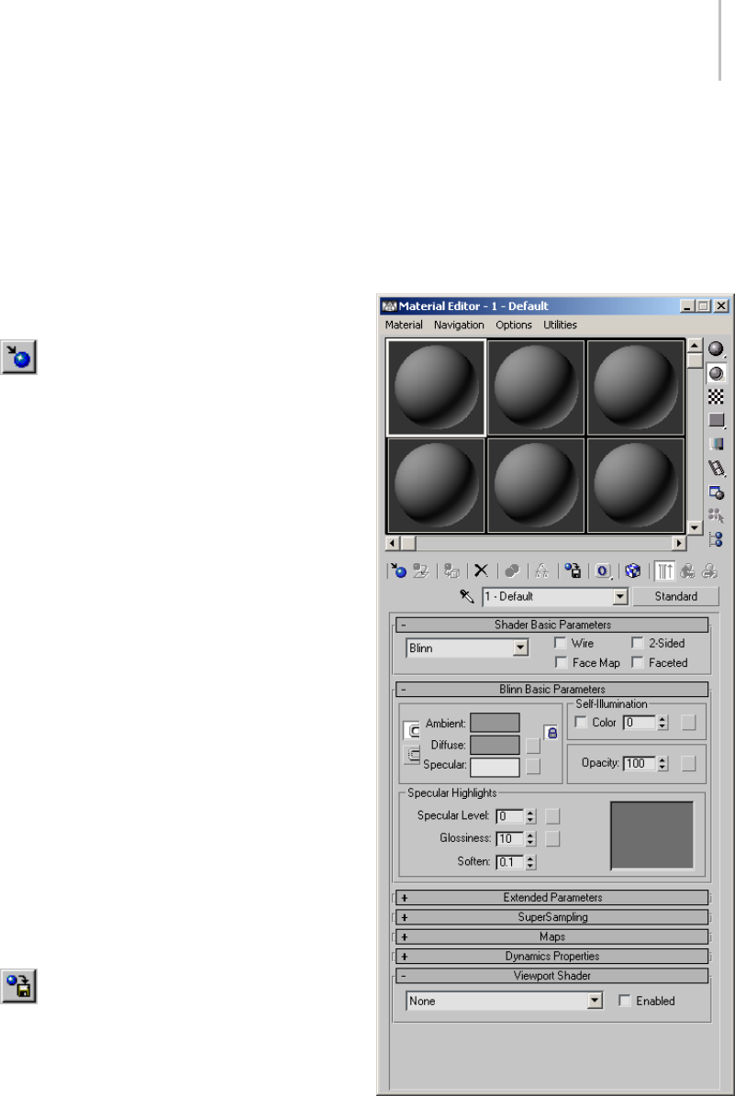
Task: Click Assign Material to Selection icon
Action: (x=451, y=571)
